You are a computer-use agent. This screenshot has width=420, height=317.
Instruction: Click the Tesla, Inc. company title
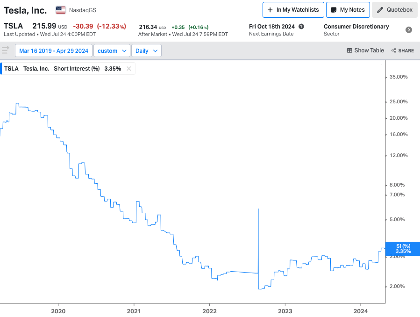pos(25,10)
